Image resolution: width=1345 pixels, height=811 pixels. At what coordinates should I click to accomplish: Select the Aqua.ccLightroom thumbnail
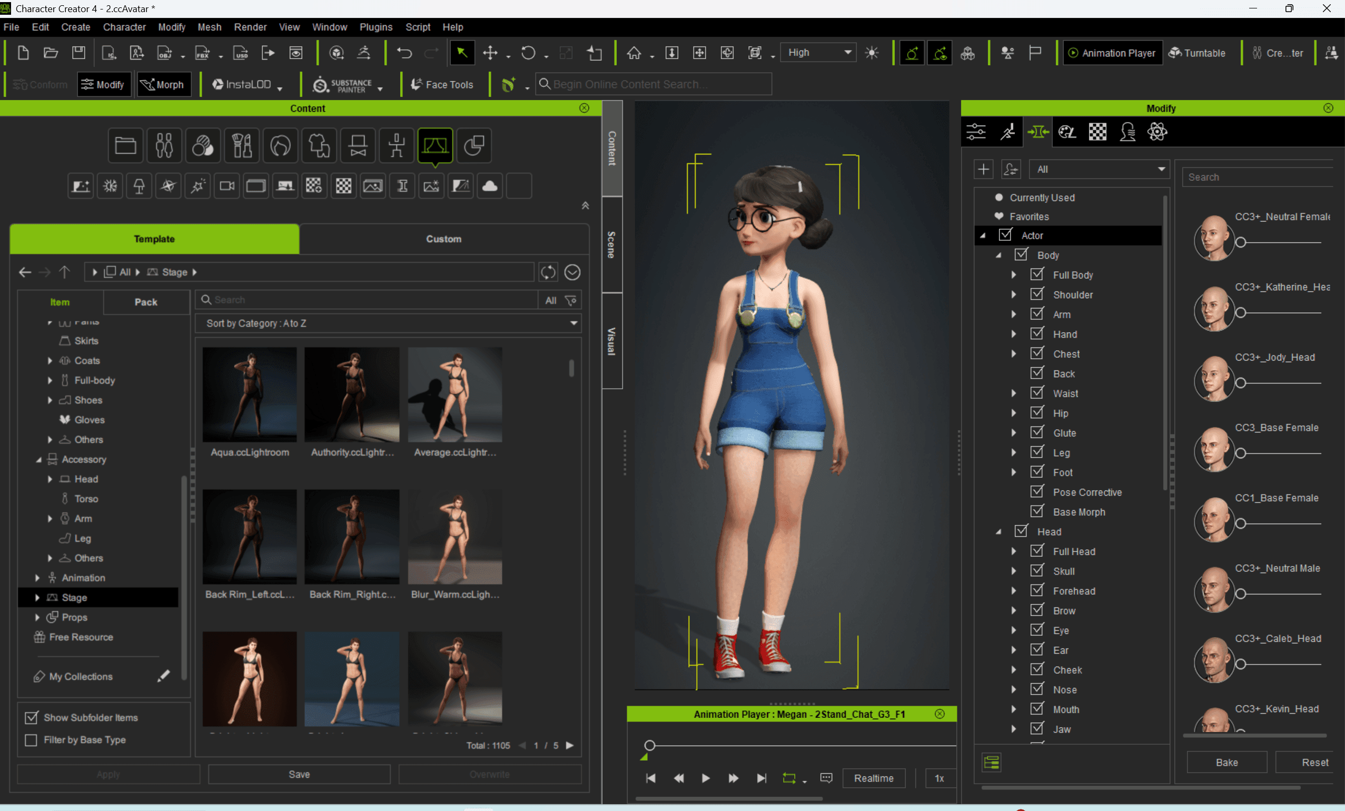[250, 395]
